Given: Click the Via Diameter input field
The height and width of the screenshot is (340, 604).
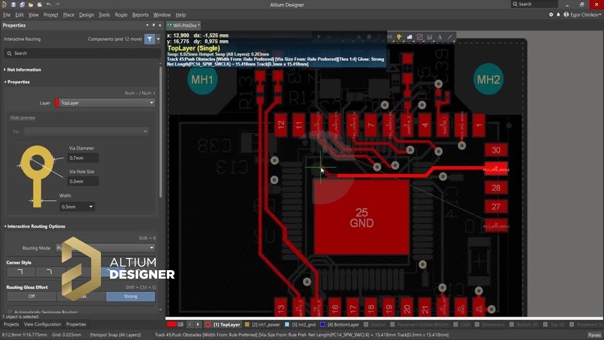Looking at the screenshot, I should 84,158.
